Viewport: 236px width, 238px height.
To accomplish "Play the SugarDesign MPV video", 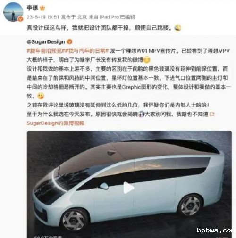I will (129, 188).
